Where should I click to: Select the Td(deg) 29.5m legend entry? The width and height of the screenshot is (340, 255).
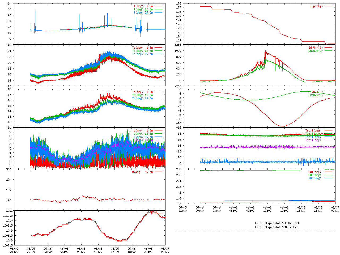(143, 98)
